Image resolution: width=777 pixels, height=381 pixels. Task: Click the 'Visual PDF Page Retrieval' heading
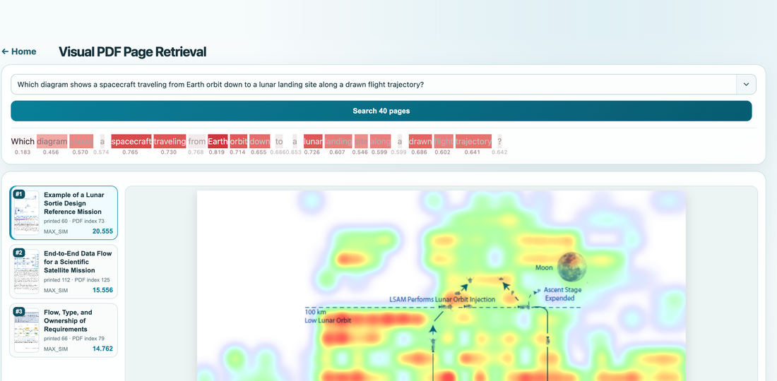132,52
